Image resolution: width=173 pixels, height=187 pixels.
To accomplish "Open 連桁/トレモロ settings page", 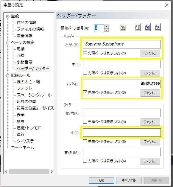I will coord(29,128).
